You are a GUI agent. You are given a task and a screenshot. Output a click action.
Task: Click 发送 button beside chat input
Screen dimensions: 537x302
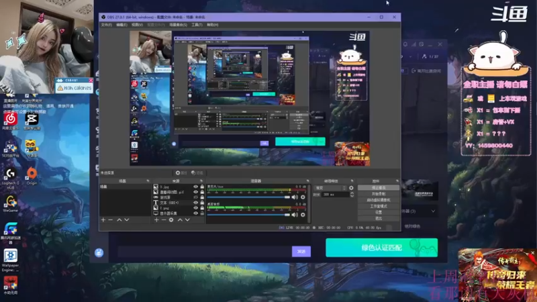click(301, 252)
